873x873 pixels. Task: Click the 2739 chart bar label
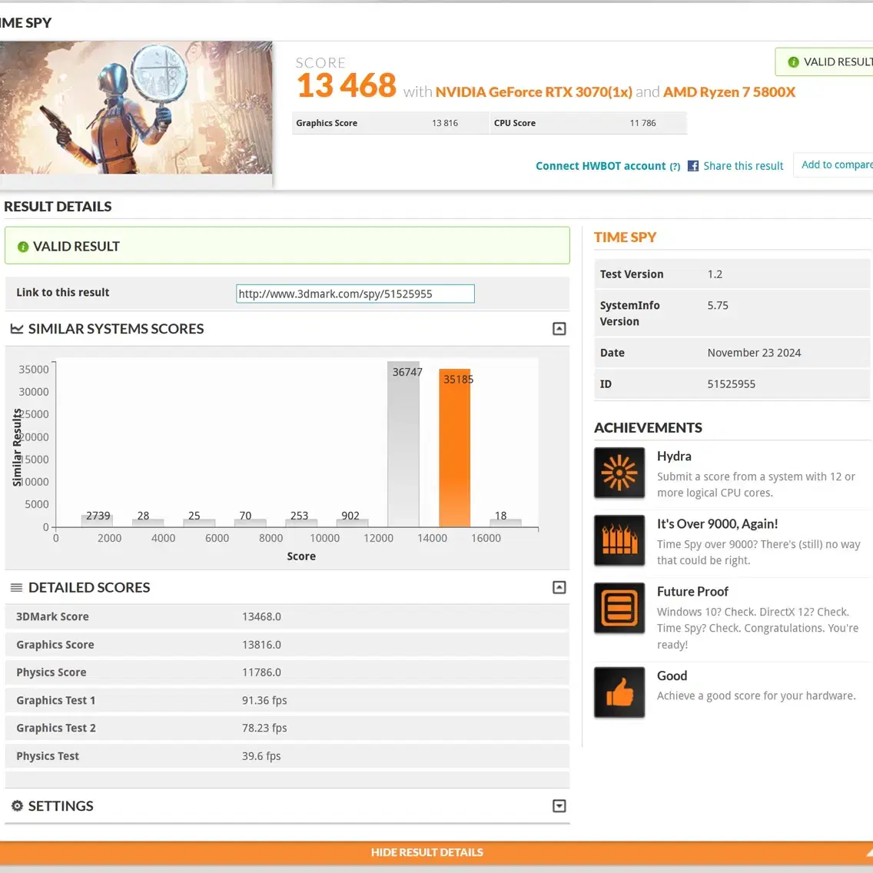coord(98,516)
